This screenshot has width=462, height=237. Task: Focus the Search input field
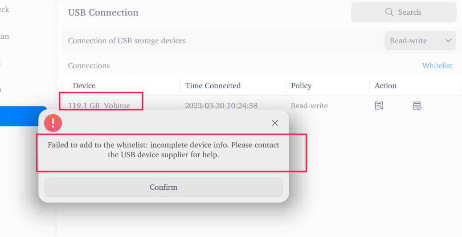(409, 12)
